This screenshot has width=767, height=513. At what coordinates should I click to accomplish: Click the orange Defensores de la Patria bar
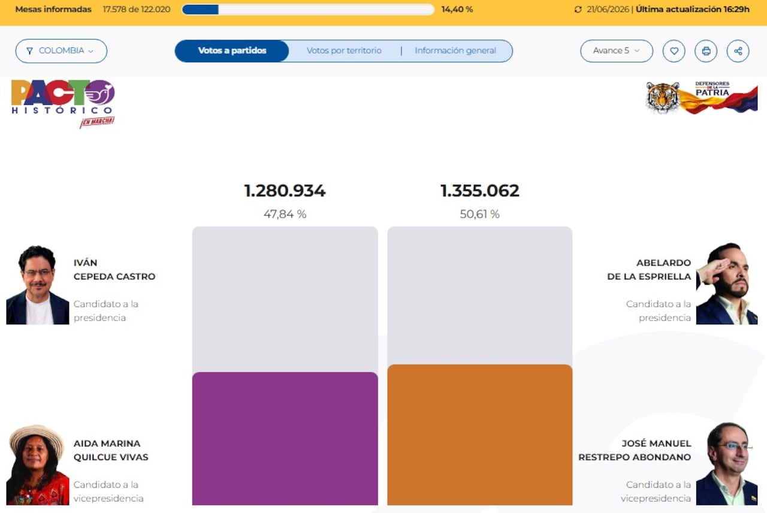click(480, 435)
